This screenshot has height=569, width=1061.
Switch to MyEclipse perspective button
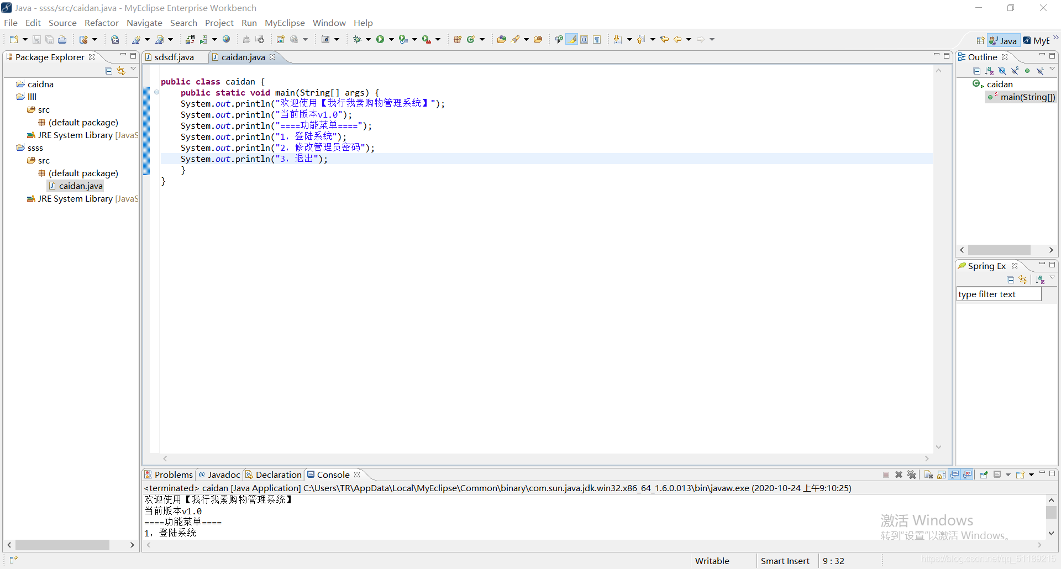pos(1036,40)
